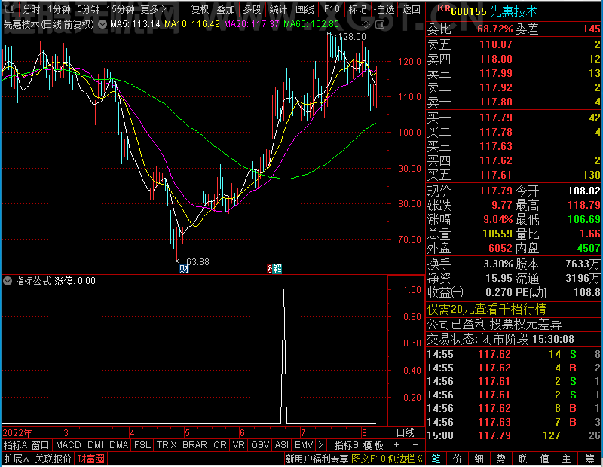
Task: Click diamond icon in MA header
Action: coord(366,25)
